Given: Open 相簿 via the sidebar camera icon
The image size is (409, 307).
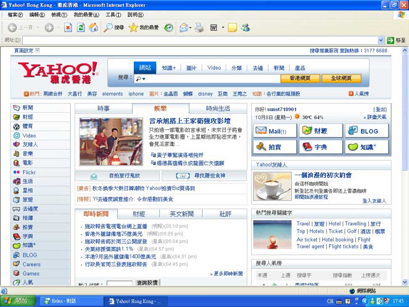Looking at the screenshot, I should click(x=16, y=218).
